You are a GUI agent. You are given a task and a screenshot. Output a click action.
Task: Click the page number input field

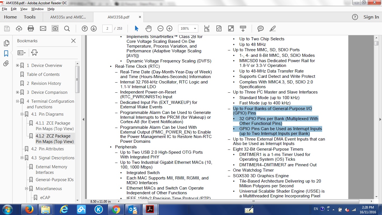coord(107,29)
